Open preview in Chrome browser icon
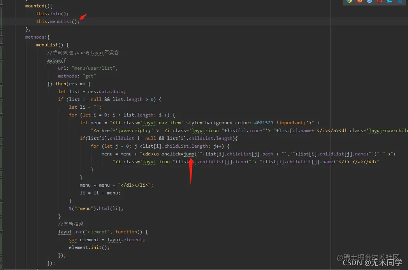Image resolution: width=408 pixels, height=270 pixels. click(x=349, y=1)
